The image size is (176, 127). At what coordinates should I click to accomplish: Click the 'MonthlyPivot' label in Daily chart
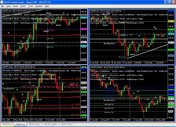[x=9, y=89]
